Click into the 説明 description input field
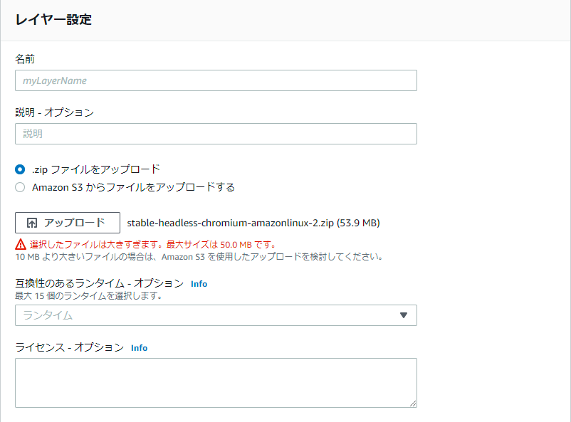Image resolution: width=571 pixels, height=422 pixels. click(x=215, y=134)
